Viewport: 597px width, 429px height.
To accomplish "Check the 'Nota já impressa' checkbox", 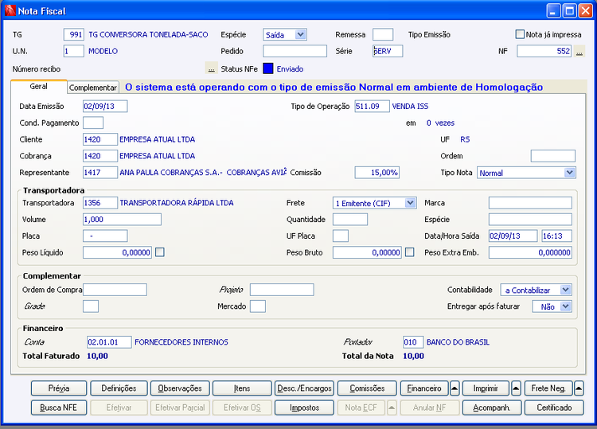I will click(521, 34).
